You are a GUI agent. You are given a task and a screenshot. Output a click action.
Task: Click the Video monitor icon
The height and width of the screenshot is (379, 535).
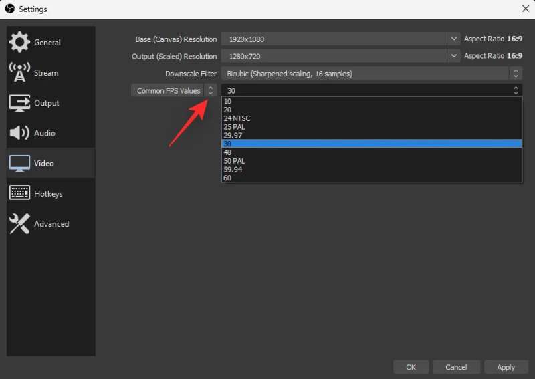coord(19,163)
